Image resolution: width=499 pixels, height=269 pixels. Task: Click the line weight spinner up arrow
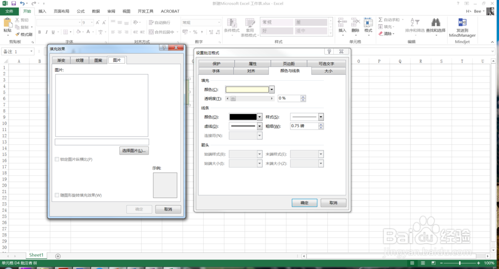(x=321, y=125)
